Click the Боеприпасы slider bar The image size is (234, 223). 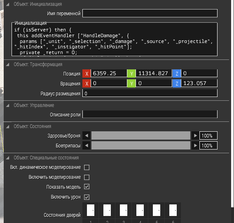point(141,145)
